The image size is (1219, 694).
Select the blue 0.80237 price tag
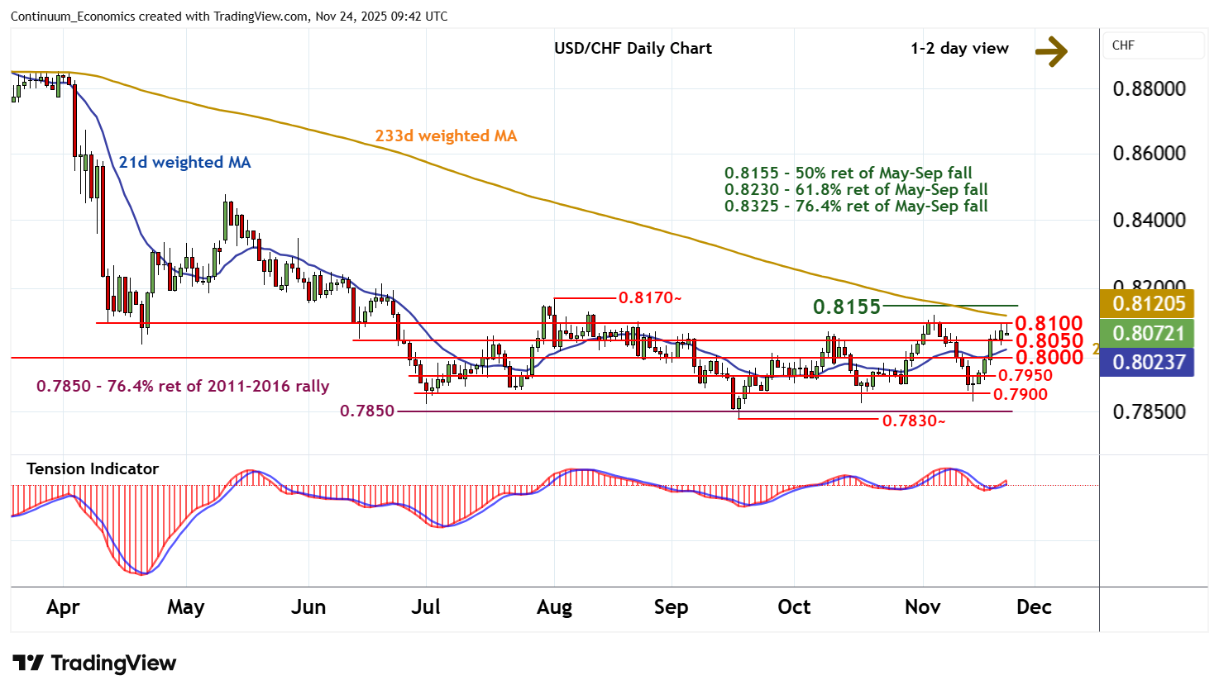(1148, 362)
